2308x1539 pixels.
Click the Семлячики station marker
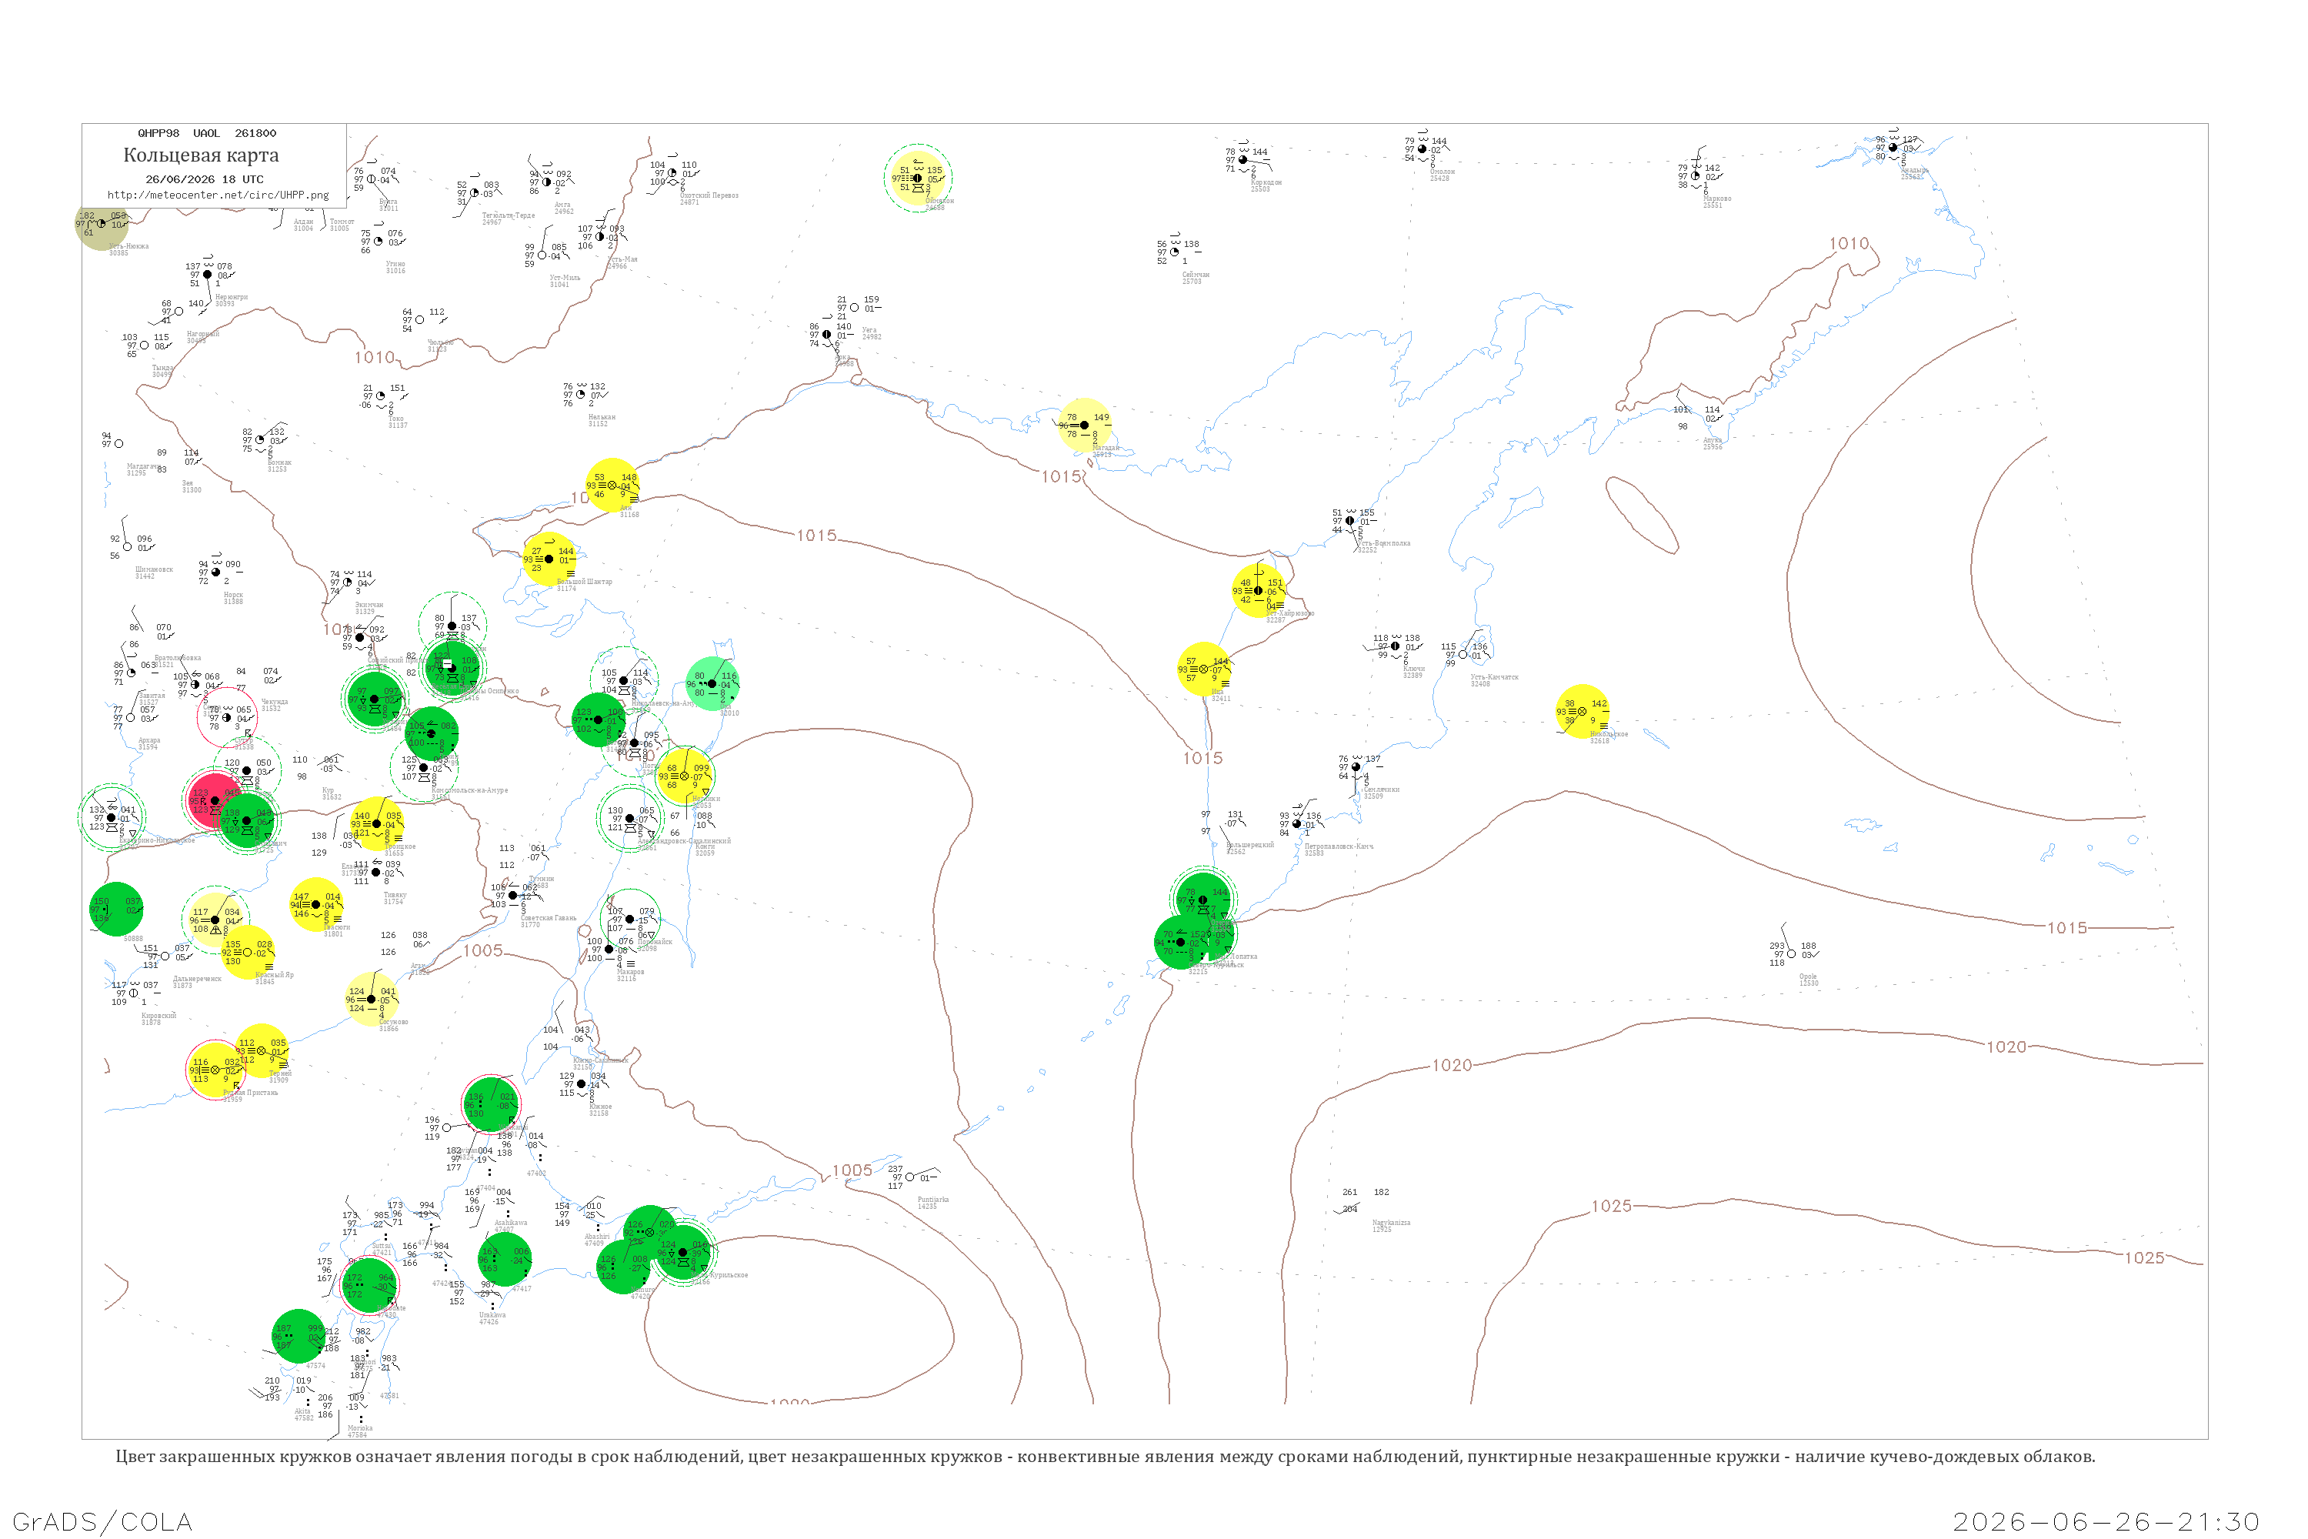[1356, 767]
